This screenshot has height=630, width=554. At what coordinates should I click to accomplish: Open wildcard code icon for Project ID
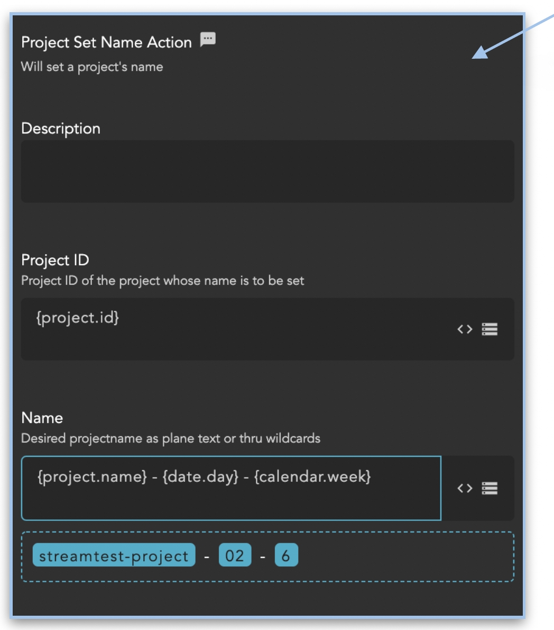tap(465, 329)
